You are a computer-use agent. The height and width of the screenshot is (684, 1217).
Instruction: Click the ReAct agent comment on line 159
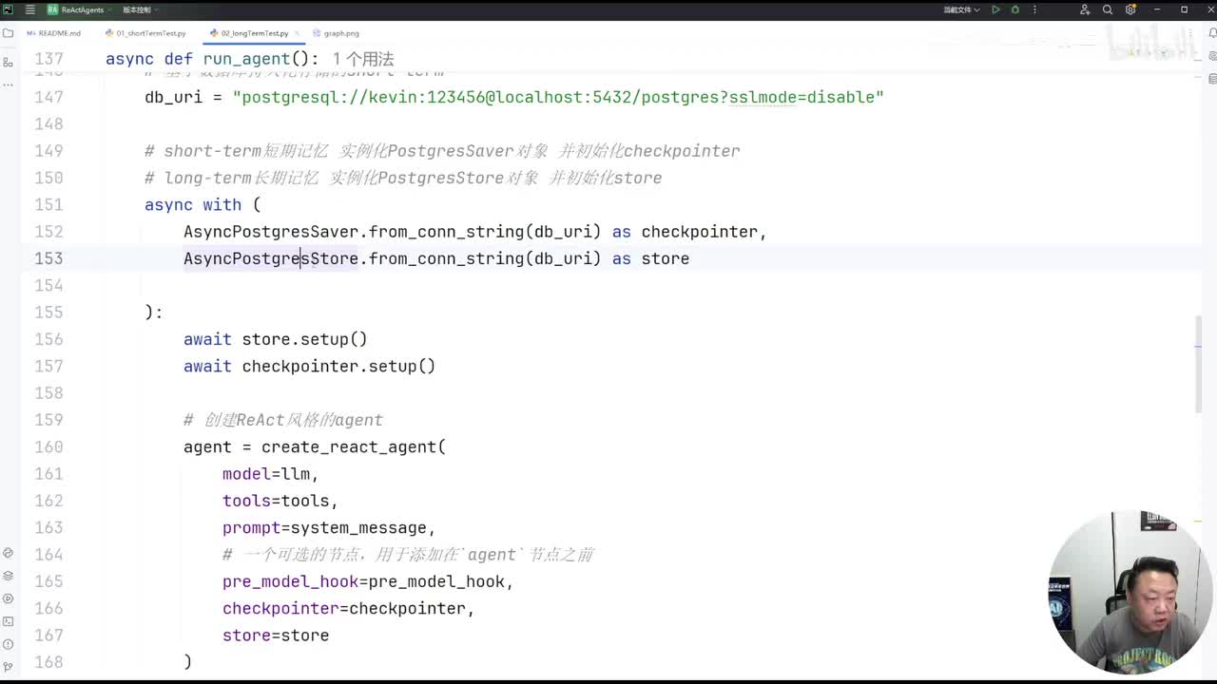tap(283, 420)
